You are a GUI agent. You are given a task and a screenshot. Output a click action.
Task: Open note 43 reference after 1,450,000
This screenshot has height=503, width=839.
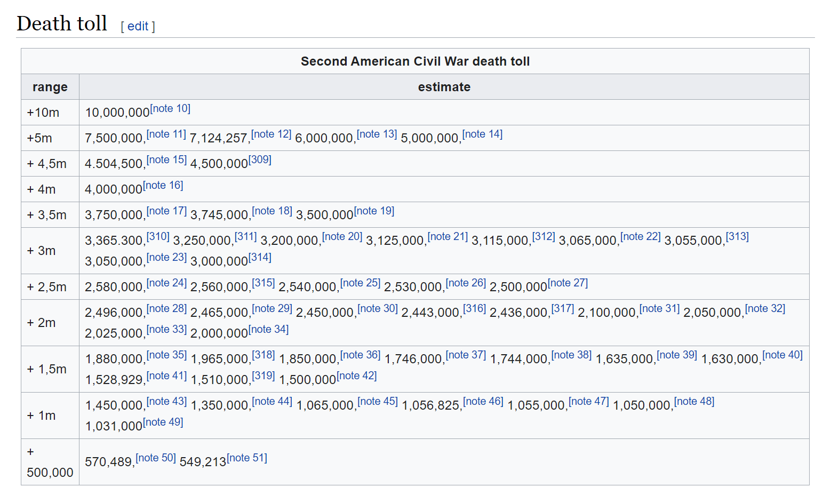click(166, 401)
